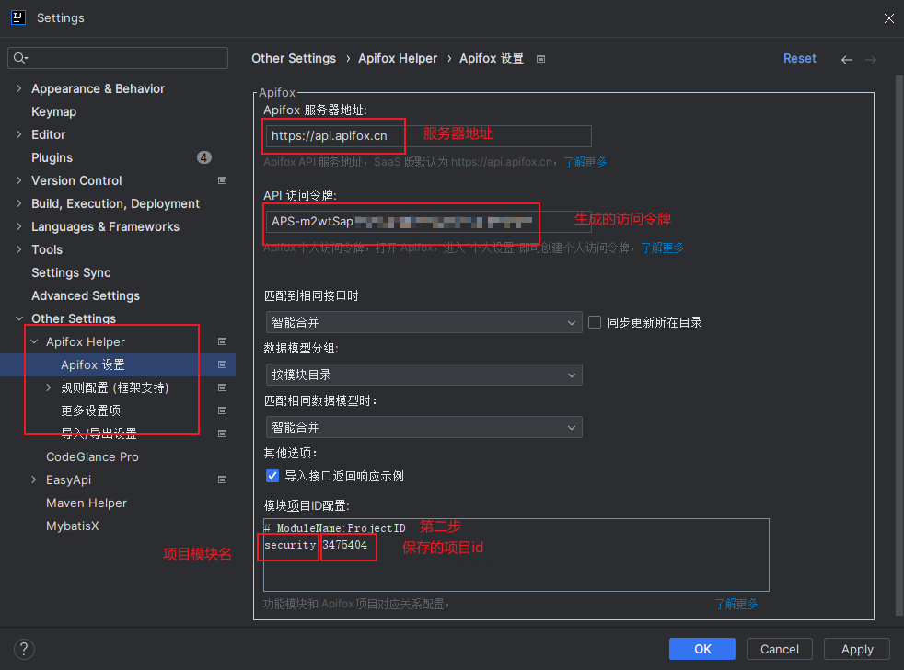Click 了解更多 link under server address
This screenshot has height=670, width=904.
pos(585,162)
